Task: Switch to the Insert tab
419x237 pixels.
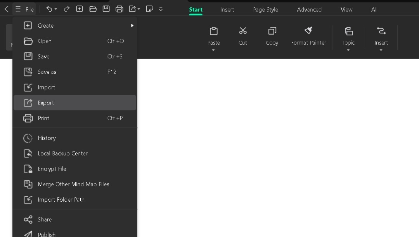Action: tap(227, 10)
